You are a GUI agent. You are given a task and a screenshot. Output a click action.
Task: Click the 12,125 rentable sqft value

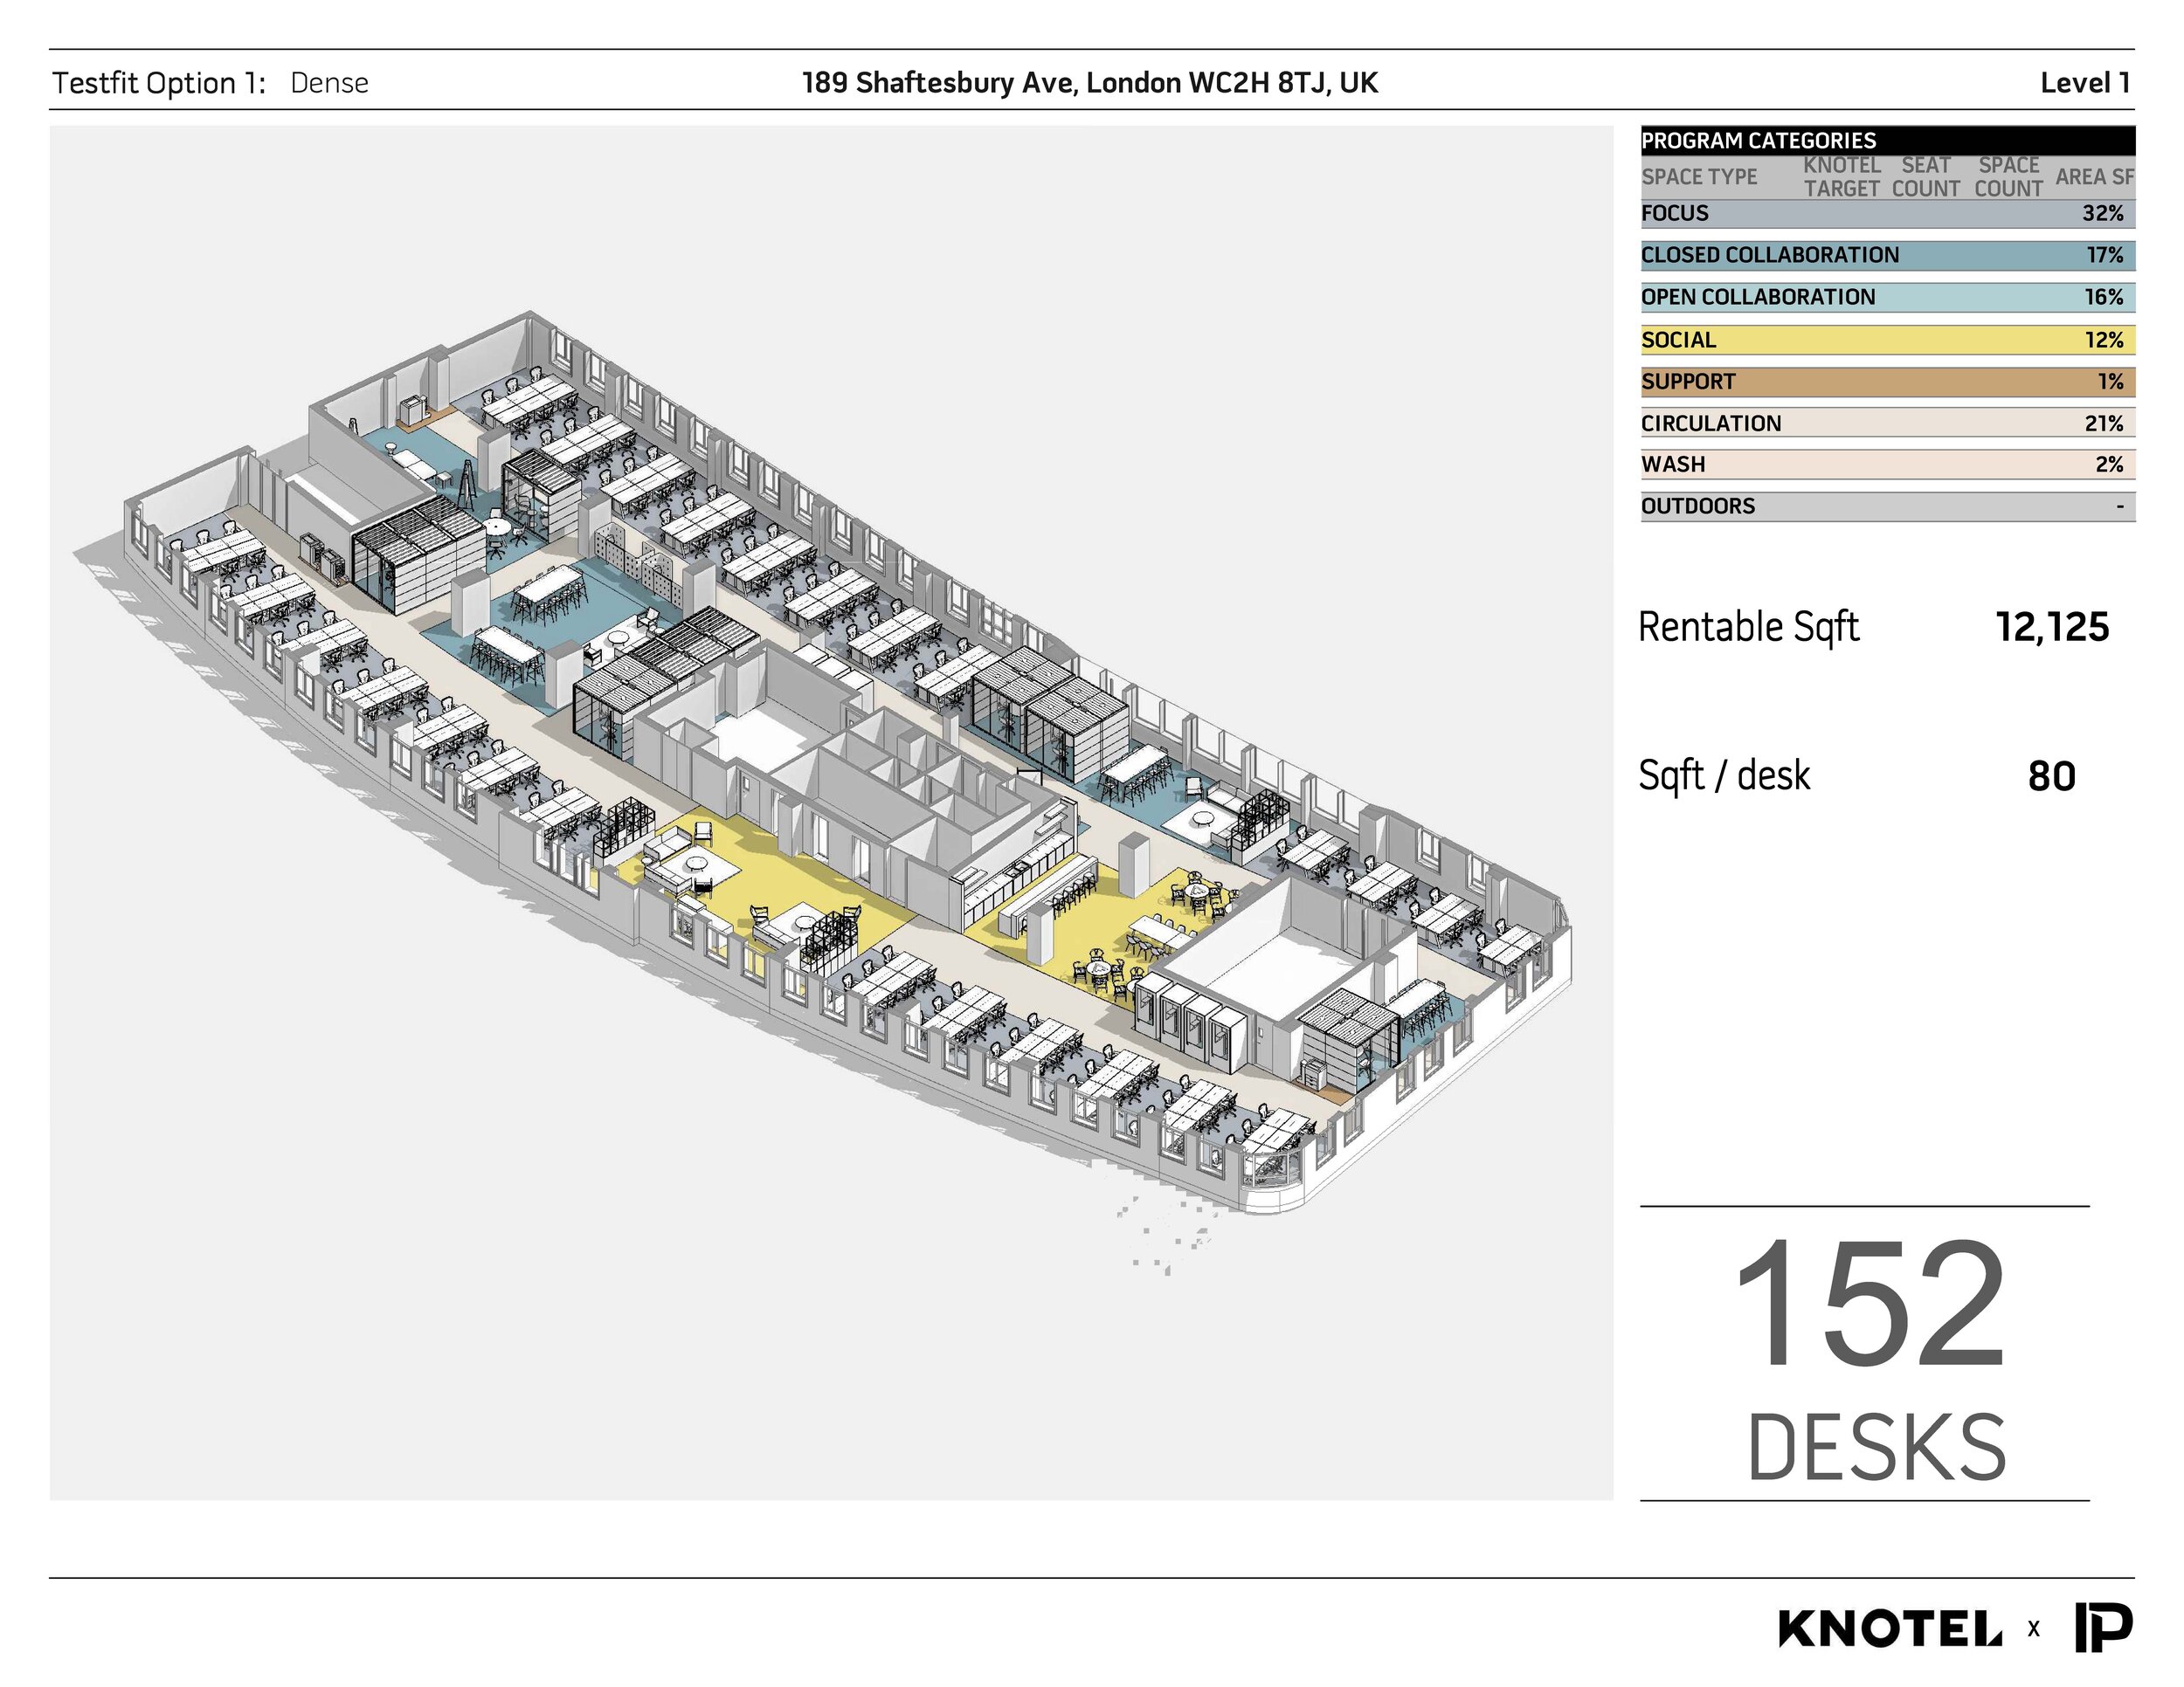point(2052,628)
